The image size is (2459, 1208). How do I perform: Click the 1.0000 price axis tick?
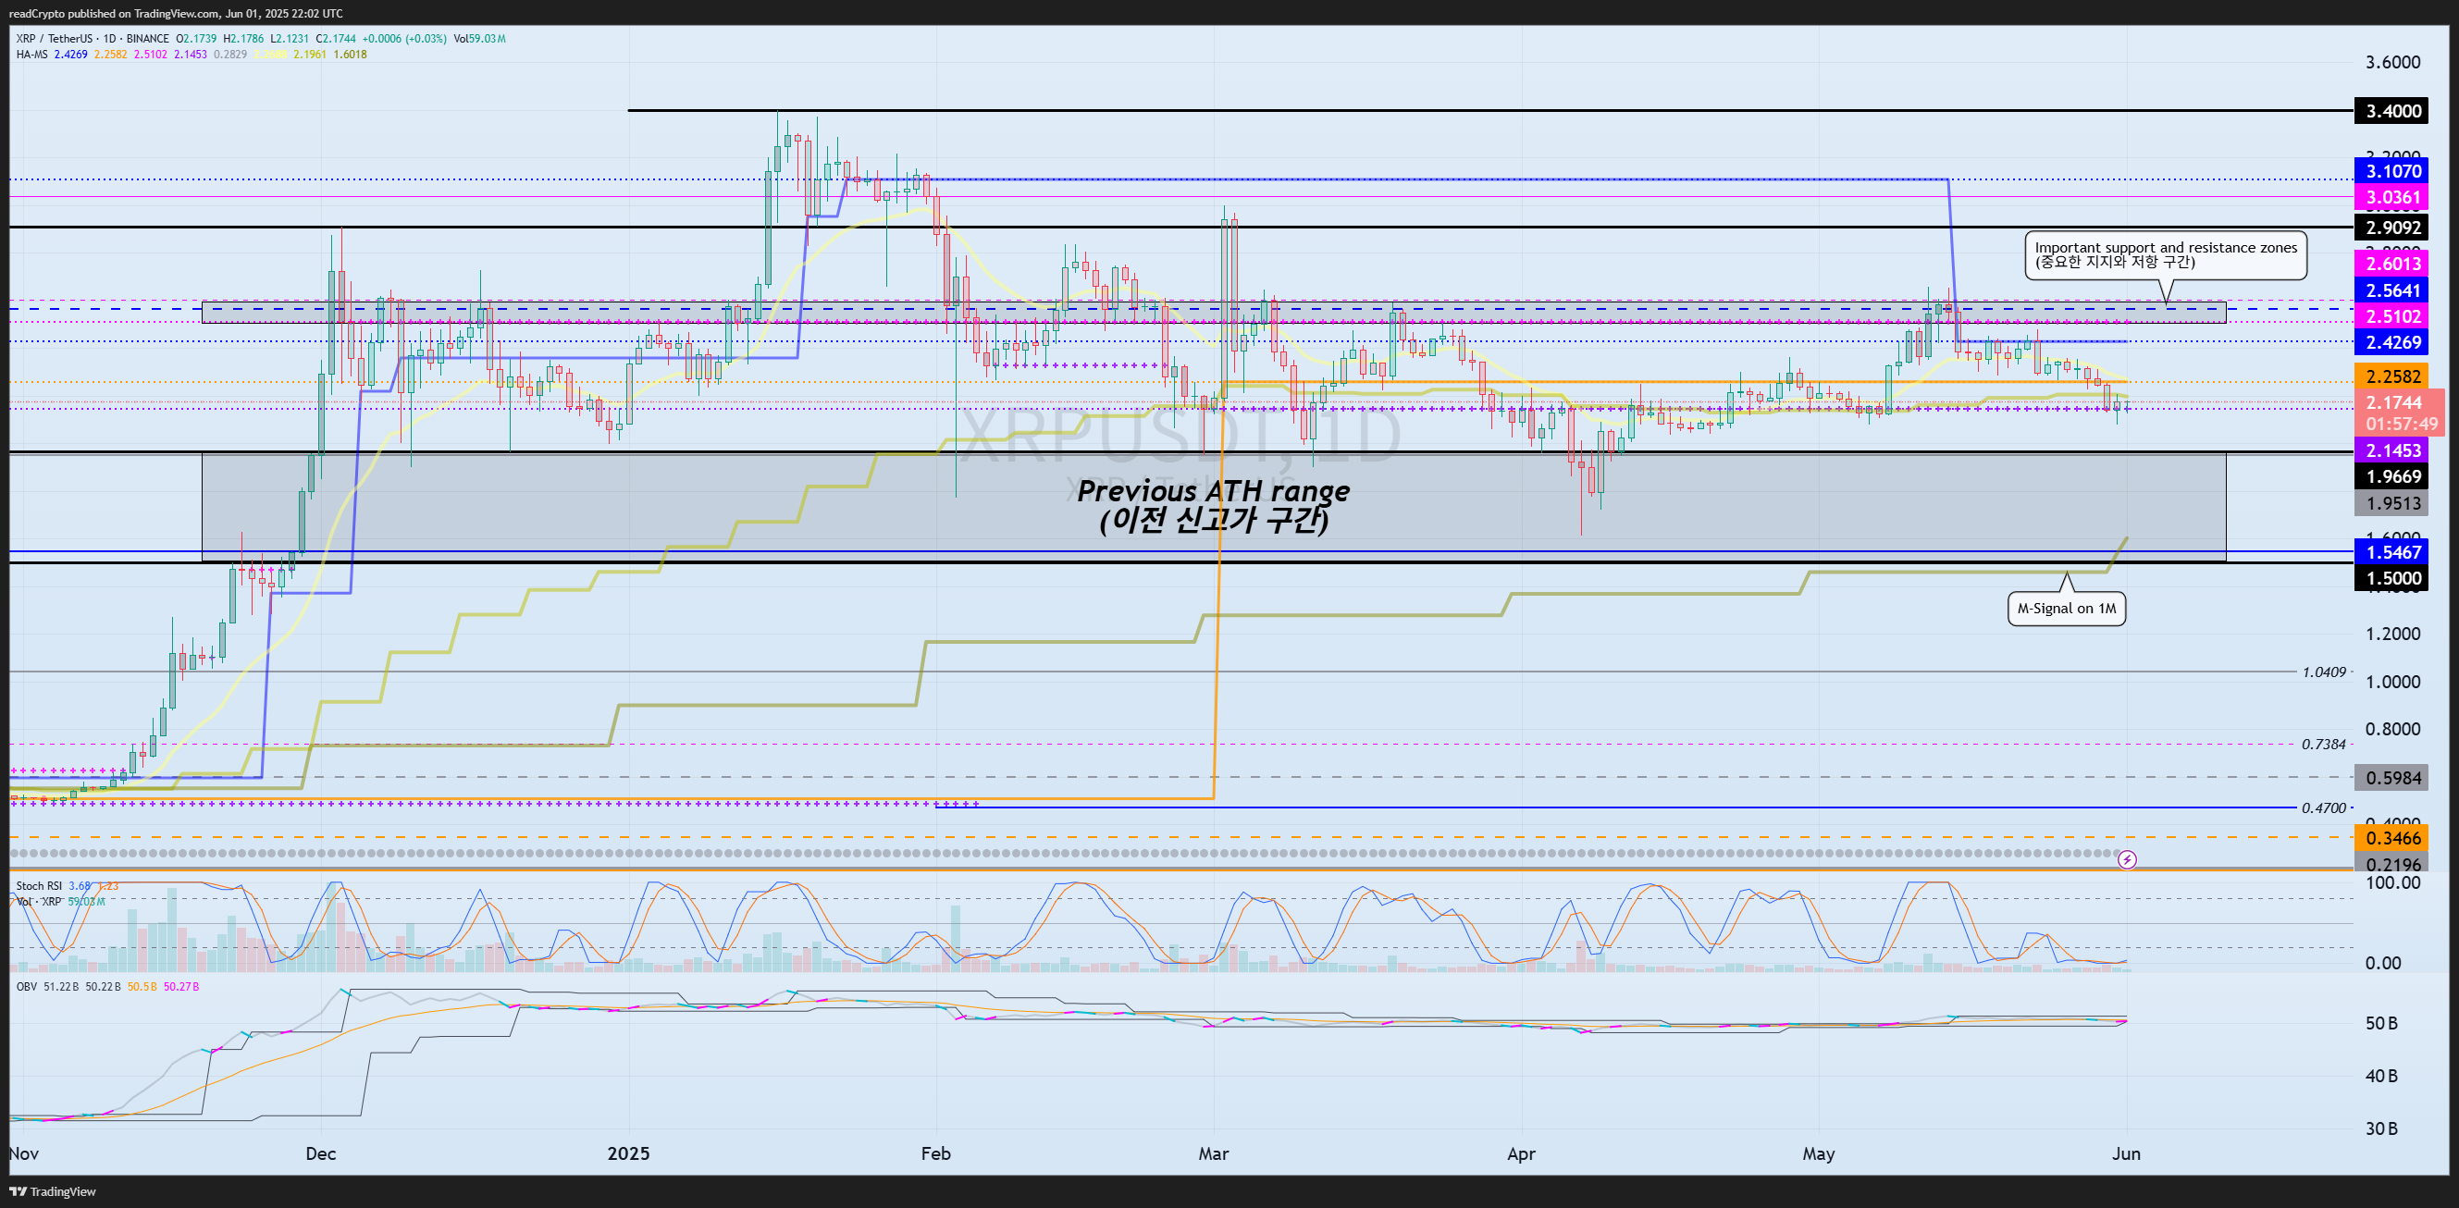(x=2393, y=682)
